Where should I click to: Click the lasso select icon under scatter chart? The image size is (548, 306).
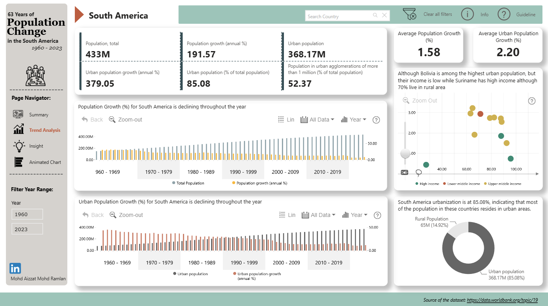tap(419, 173)
